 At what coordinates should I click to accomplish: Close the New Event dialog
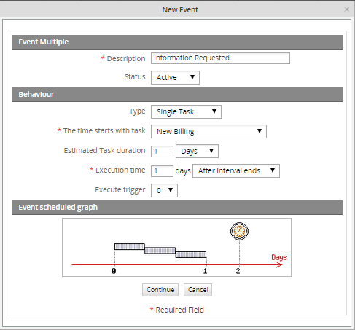click(347, 9)
